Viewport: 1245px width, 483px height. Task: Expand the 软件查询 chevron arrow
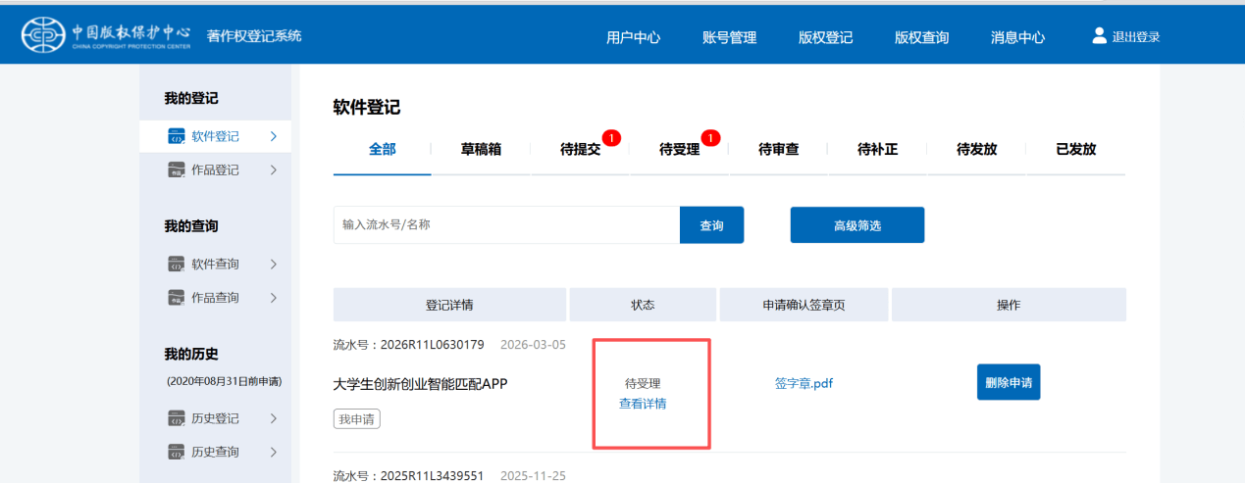(x=274, y=264)
